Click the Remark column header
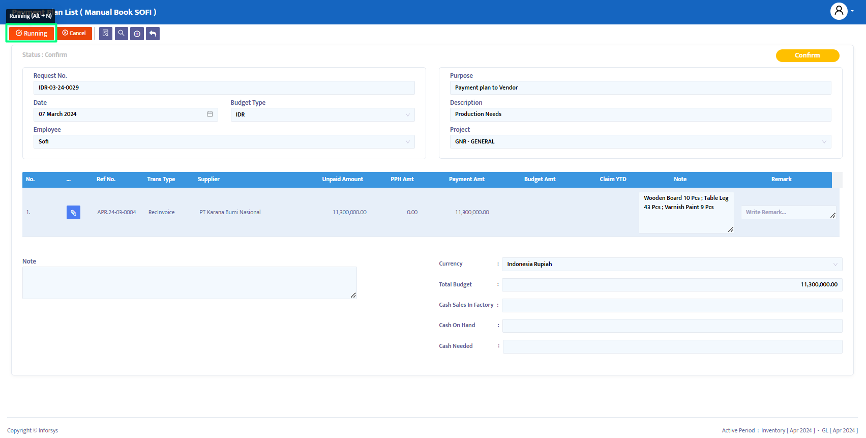866x438 pixels. [x=782, y=179]
